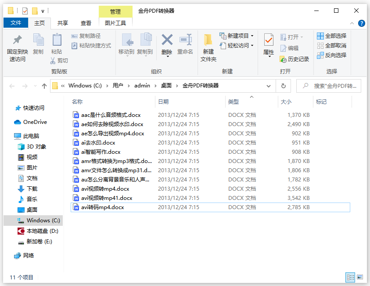Click Open button in ribbon
This screenshot has width=370, height=286.
click(292, 37)
